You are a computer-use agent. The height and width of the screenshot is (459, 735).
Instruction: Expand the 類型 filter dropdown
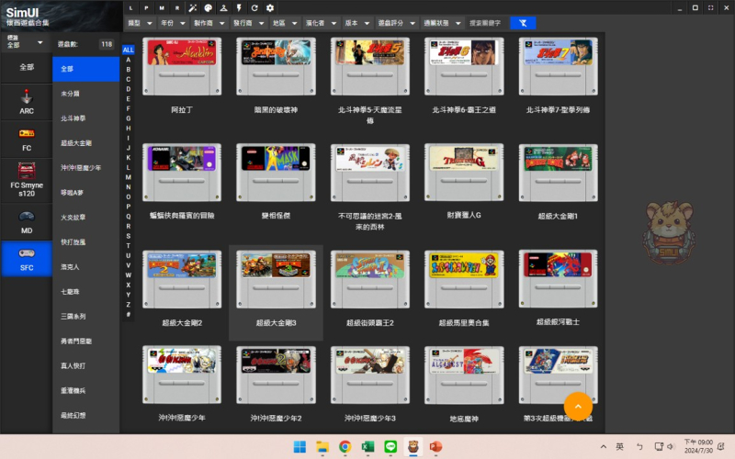tap(141, 23)
